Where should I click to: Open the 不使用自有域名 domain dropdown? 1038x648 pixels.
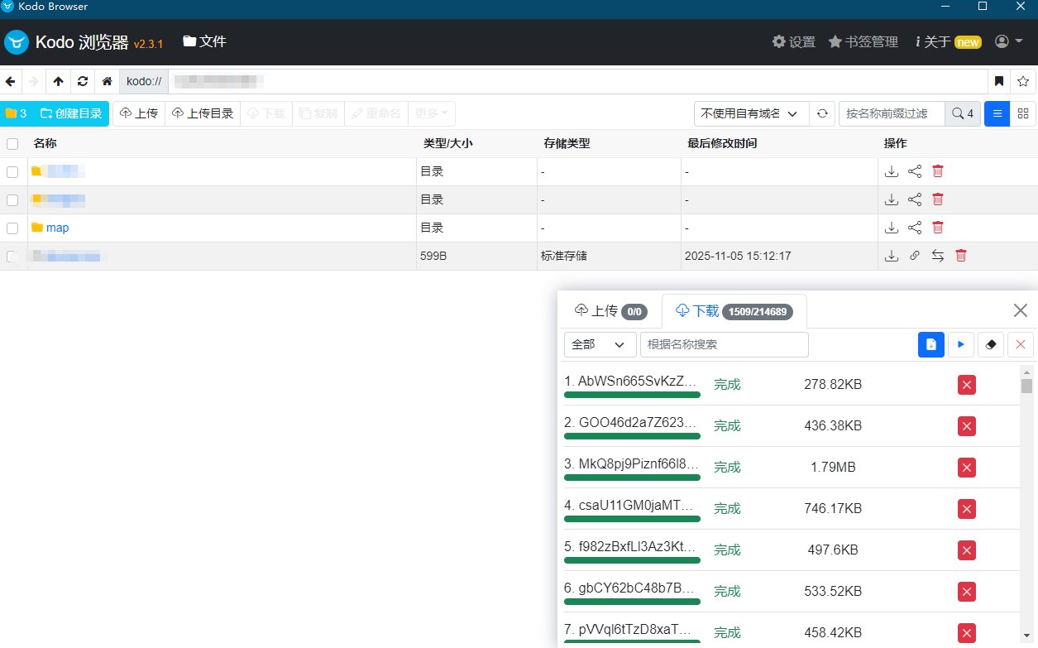click(750, 113)
